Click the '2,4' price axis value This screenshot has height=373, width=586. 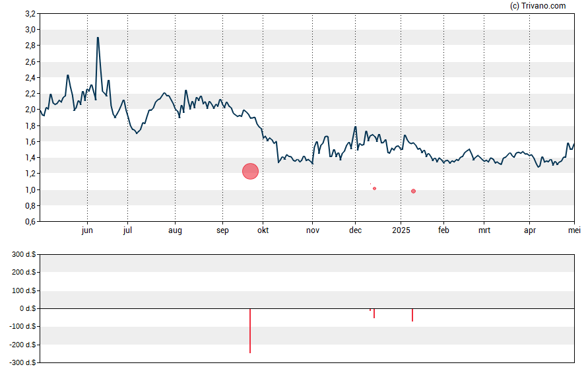coord(30,78)
